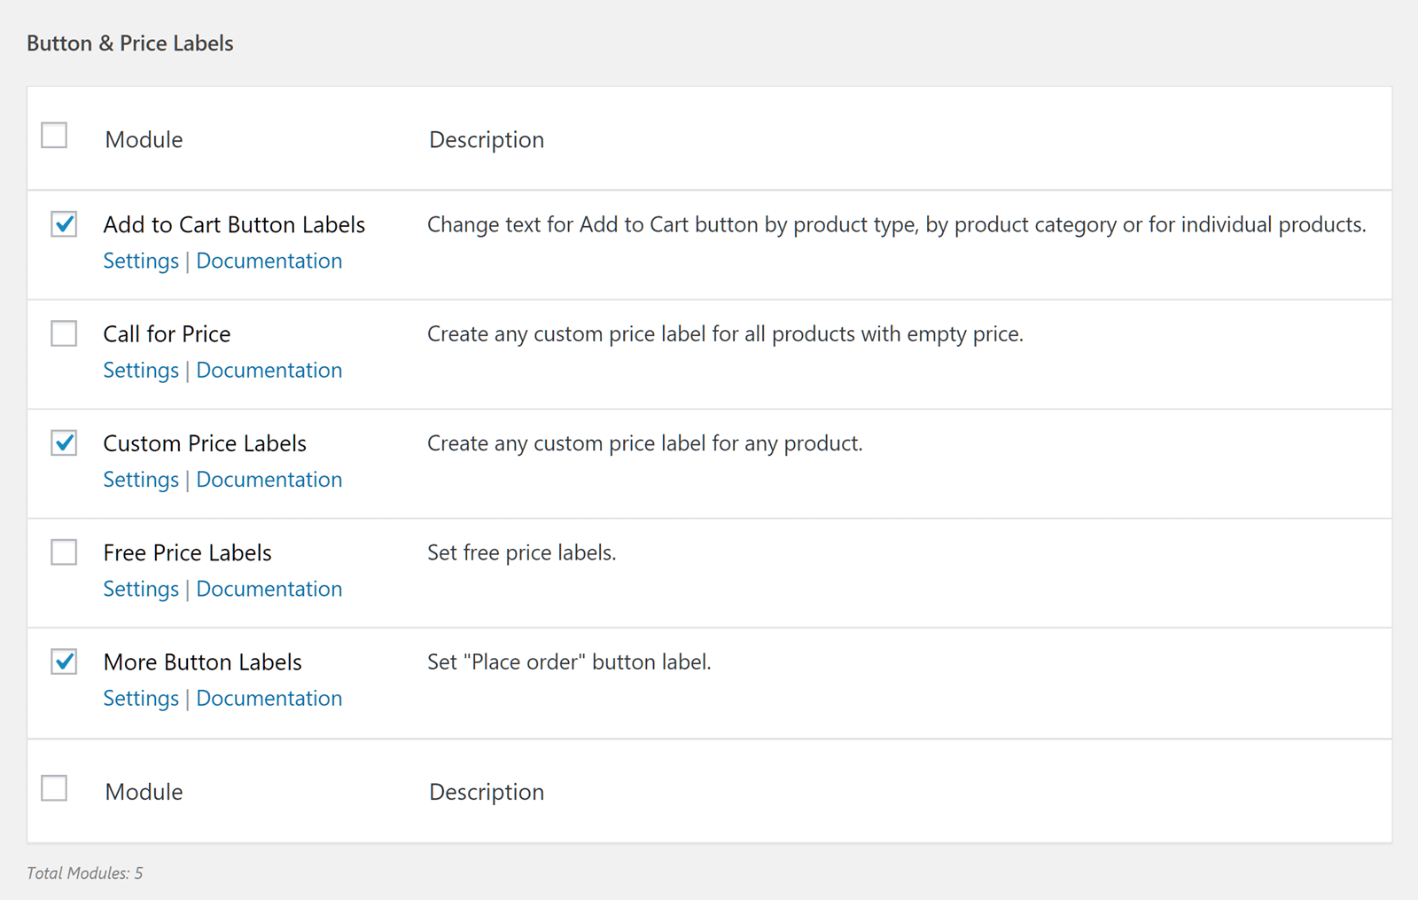Screen dimensions: 1418x900
Task: Click the Module column header
Action: click(144, 139)
